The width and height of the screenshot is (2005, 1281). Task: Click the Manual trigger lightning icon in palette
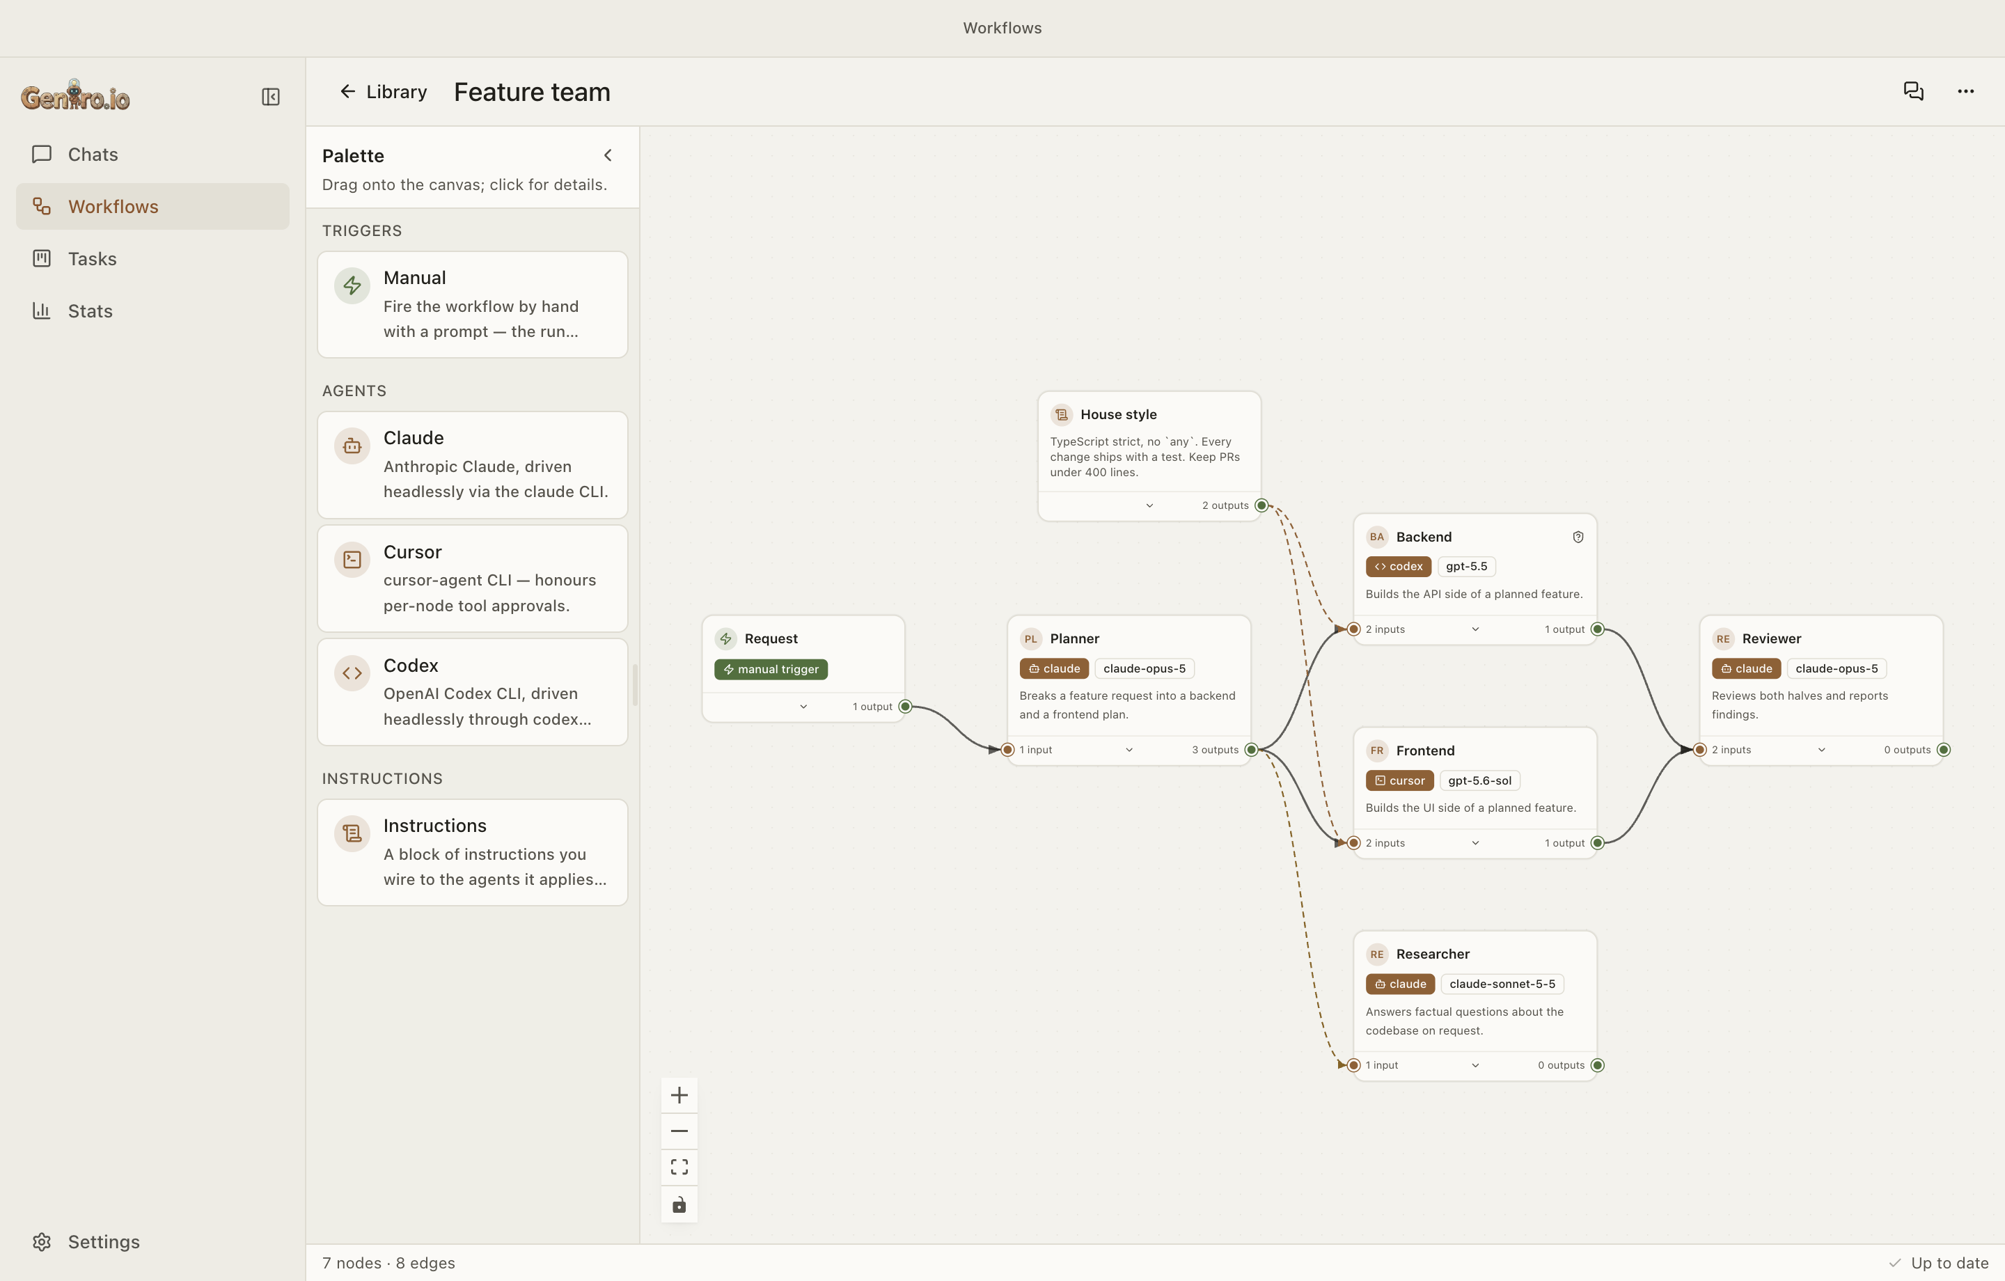click(352, 285)
